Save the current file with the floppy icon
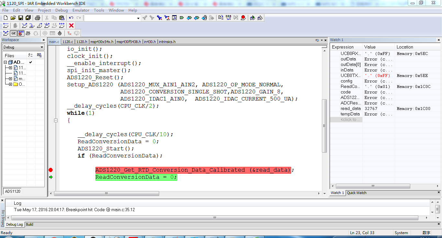 (x=20, y=18)
